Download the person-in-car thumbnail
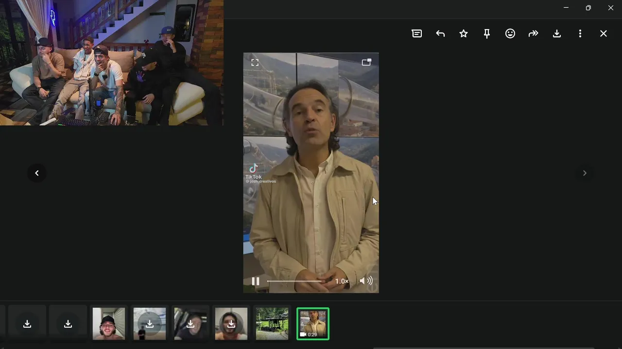Viewport: 622px width, 349px height. tap(190, 323)
